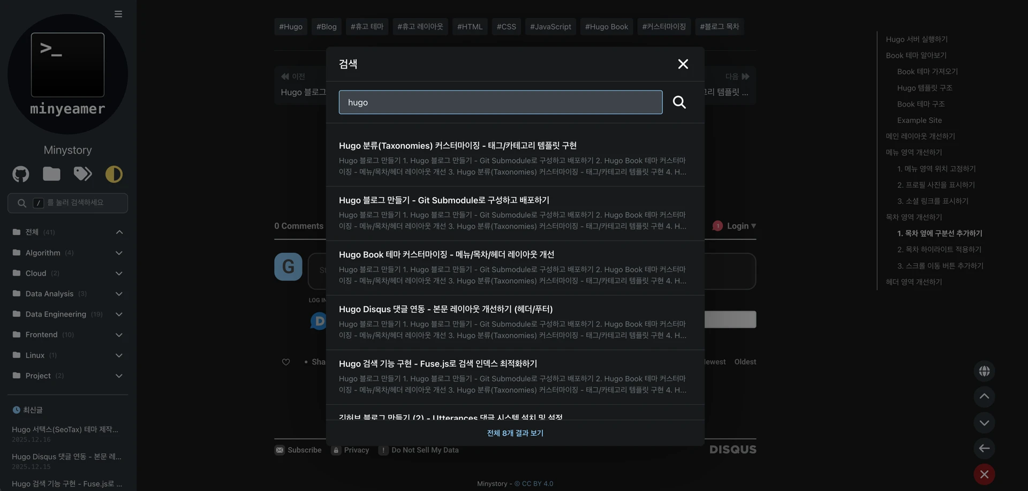
Task: Expand the Data Engineering category chevron
Action: (x=119, y=314)
